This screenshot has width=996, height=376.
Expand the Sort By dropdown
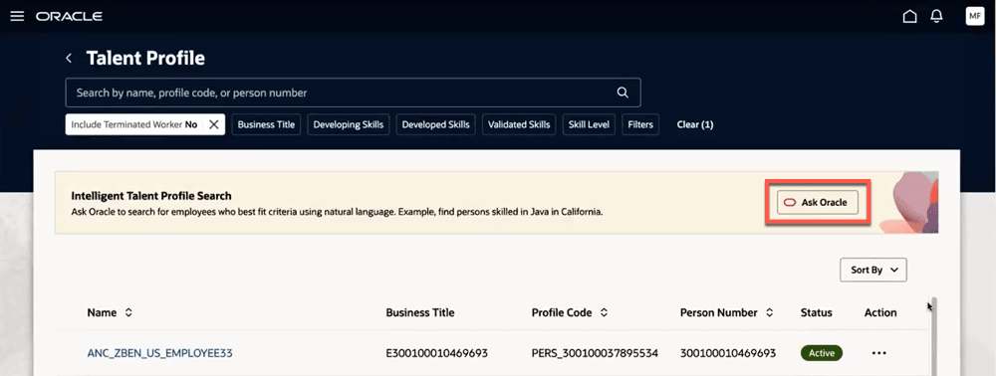[873, 270]
